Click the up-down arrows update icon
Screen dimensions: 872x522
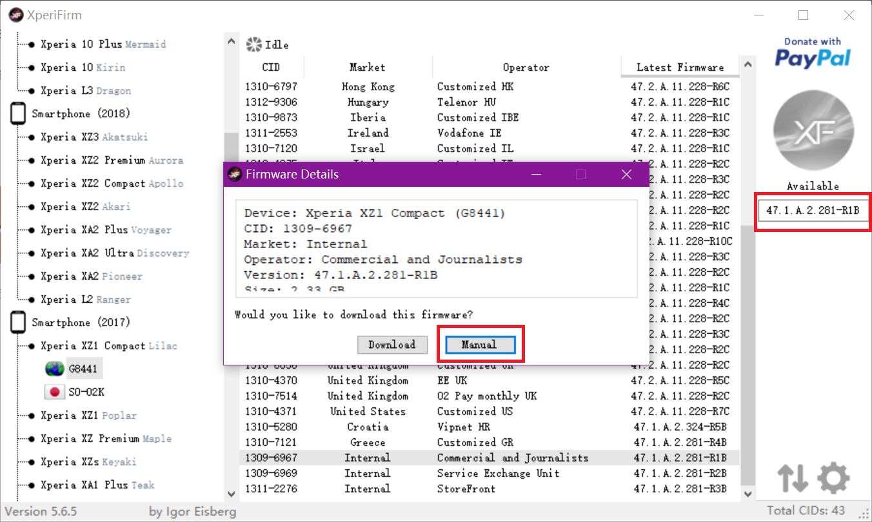(793, 478)
